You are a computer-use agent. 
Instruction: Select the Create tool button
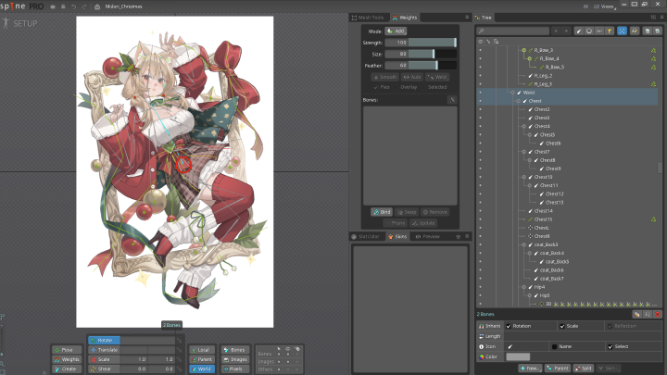pyautogui.click(x=67, y=369)
